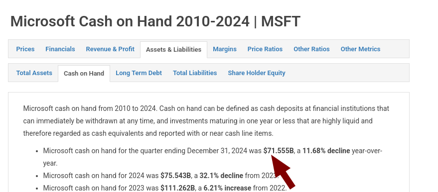438x192 pixels.
Task: Go to the Margins tab
Action: click(x=225, y=49)
